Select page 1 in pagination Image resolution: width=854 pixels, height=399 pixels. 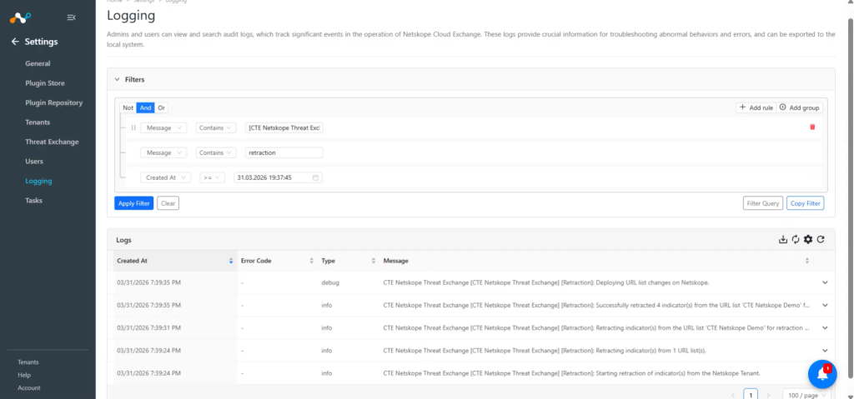(x=751, y=395)
